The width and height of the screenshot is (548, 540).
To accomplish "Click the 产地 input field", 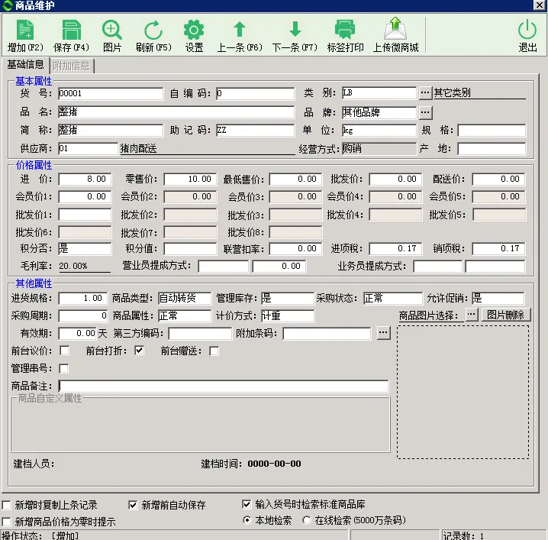I will click(492, 148).
